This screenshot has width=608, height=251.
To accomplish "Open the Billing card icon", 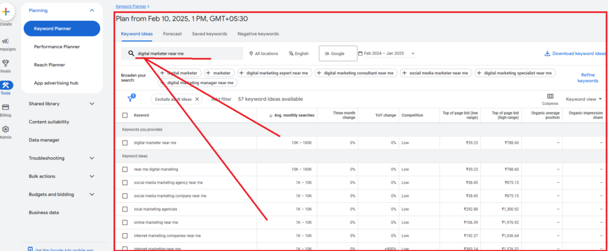I will point(5,107).
